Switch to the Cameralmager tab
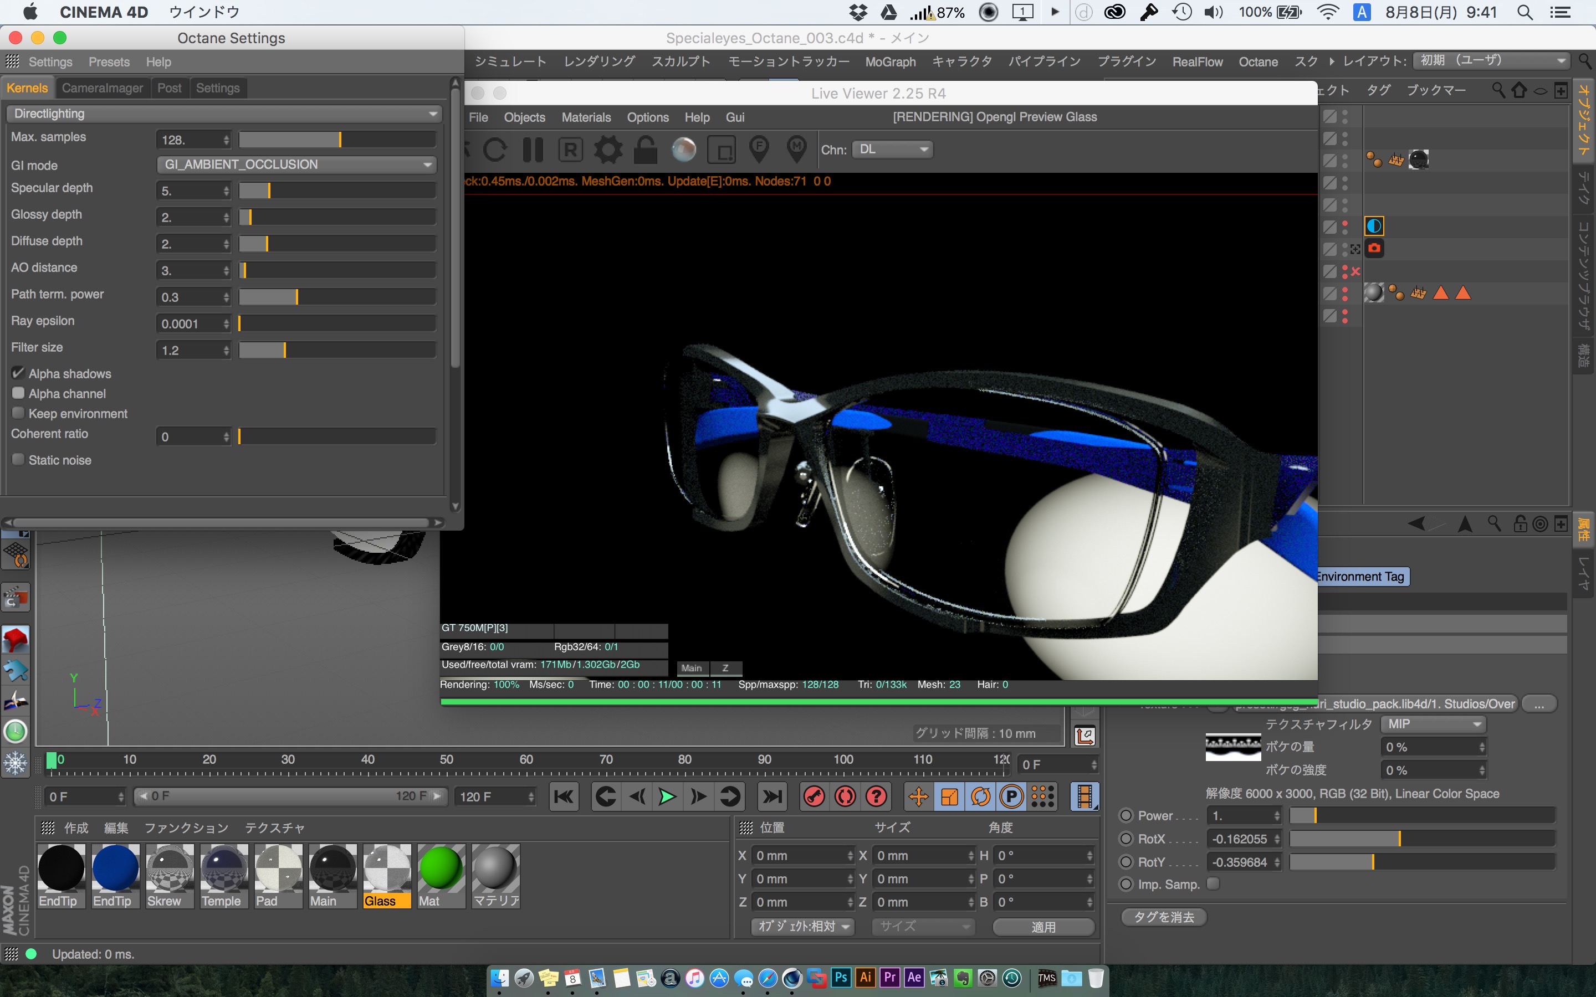This screenshot has height=997, width=1596. click(x=102, y=88)
